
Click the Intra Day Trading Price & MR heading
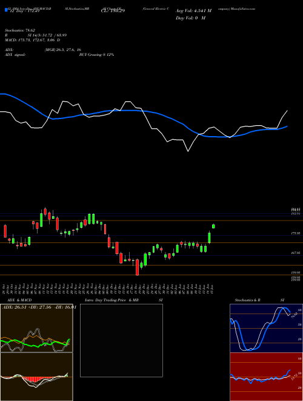pos(112,300)
